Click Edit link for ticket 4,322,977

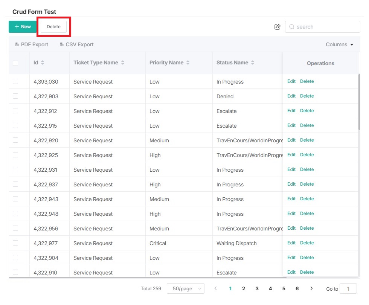pos(291,243)
